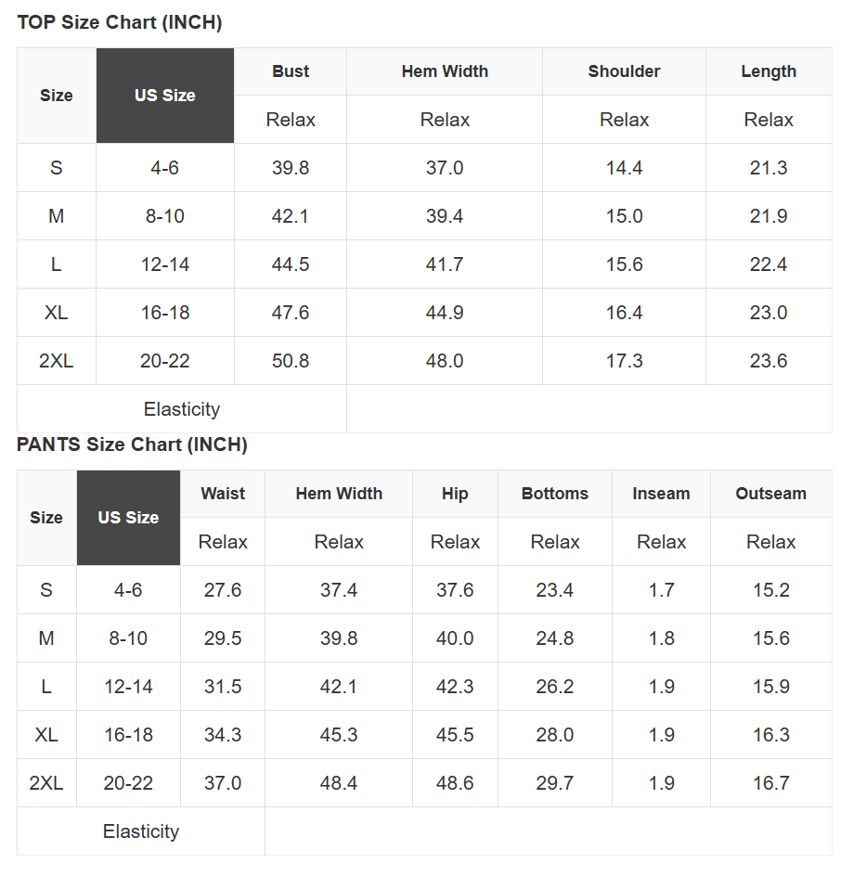Click shoulder value 14.4 for size S
The width and height of the screenshot is (853, 876).
click(624, 168)
